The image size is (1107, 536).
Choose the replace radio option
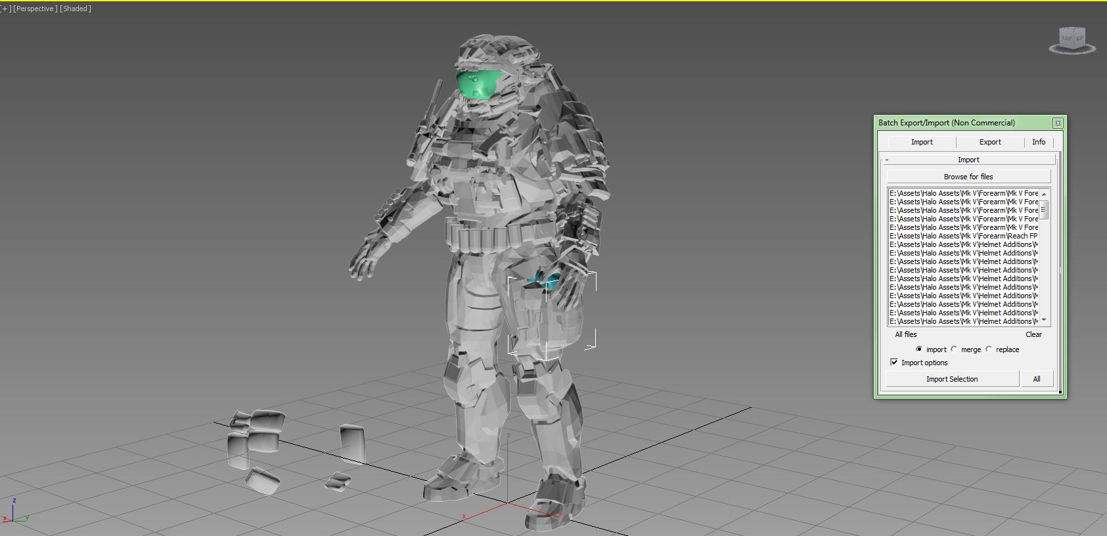click(989, 349)
